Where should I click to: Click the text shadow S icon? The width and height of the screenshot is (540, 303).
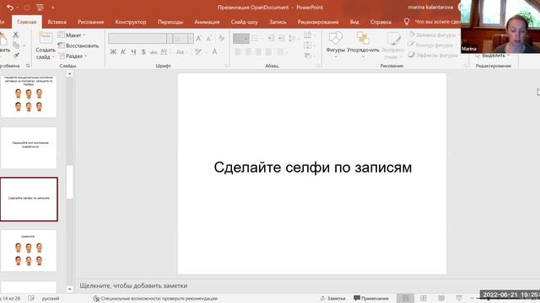coord(143,52)
